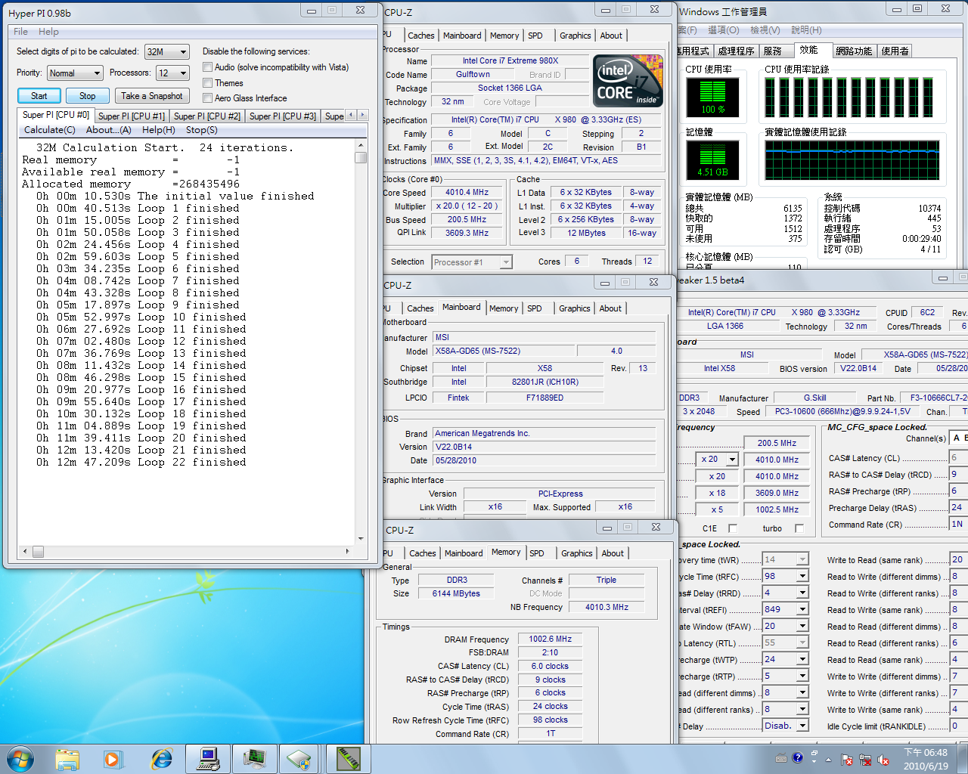This screenshot has width=968, height=774.
Task: Open the tRTP value 5 dropdown
Action: [x=786, y=676]
